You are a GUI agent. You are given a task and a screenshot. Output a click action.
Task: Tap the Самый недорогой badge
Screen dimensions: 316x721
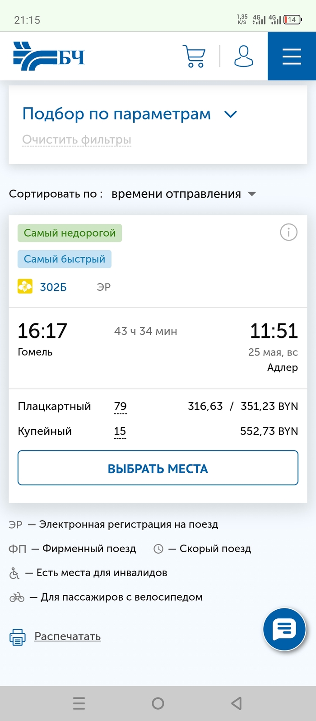(x=70, y=233)
